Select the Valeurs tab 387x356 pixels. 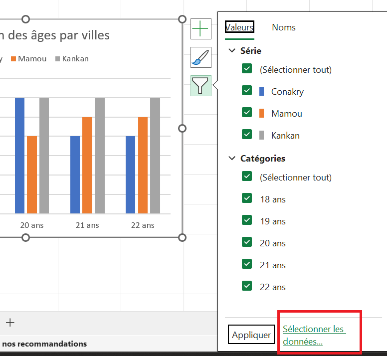(239, 27)
